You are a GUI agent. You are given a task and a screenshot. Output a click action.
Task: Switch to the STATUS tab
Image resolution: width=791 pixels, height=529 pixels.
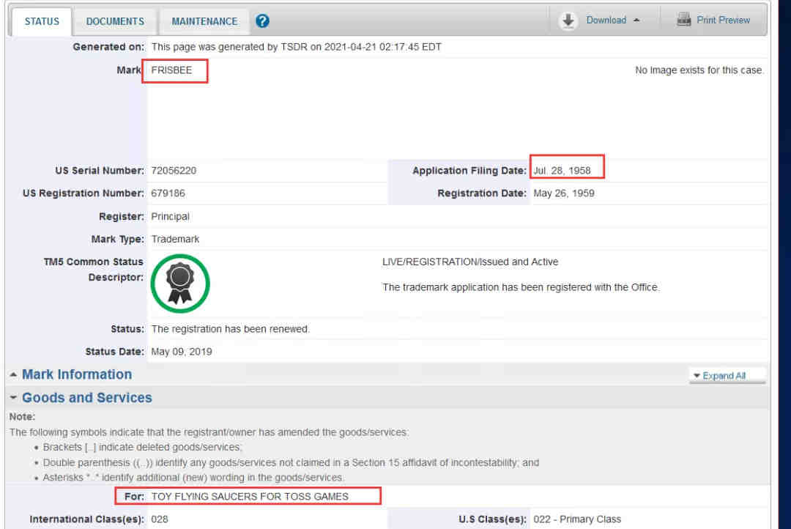(x=42, y=21)
